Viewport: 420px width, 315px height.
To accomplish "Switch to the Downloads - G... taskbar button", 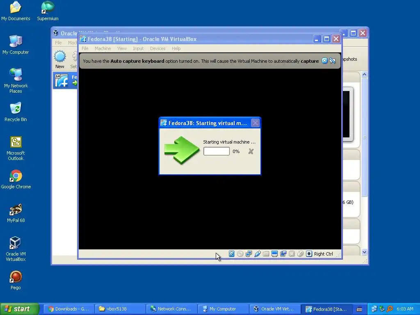I will tap(68, 309).
